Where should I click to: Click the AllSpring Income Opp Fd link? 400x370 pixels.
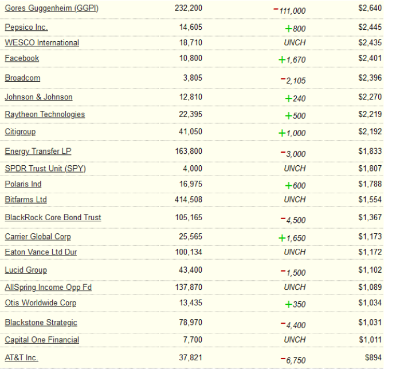point(48,287)
